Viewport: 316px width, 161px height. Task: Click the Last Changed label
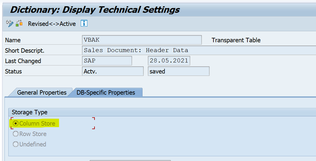23,61
